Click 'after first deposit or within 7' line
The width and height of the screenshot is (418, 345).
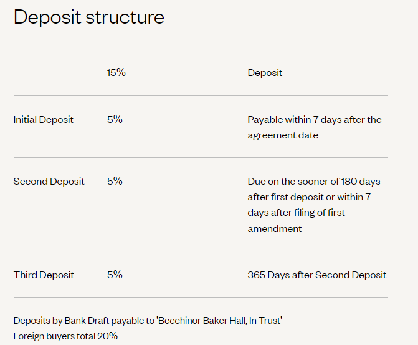click(309, 197)
